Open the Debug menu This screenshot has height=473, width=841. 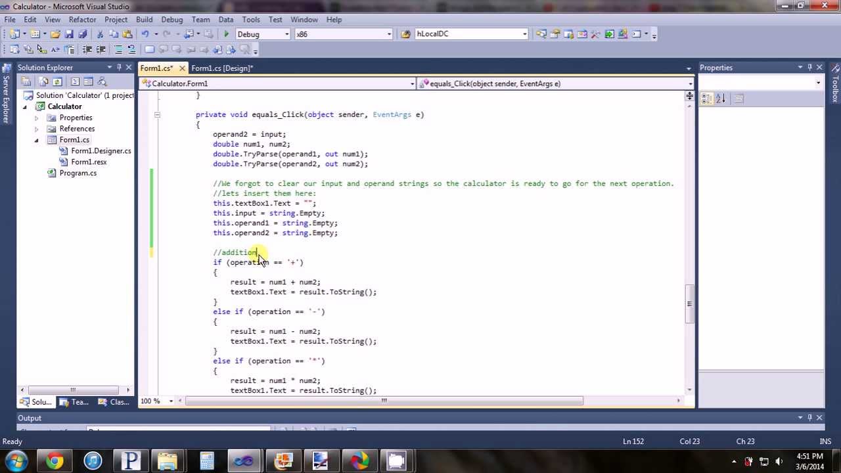pos(171,20)
